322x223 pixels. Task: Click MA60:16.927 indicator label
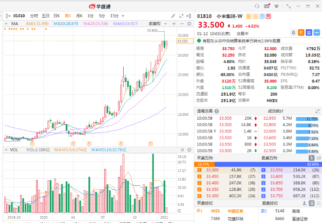[x=125, y=24]
